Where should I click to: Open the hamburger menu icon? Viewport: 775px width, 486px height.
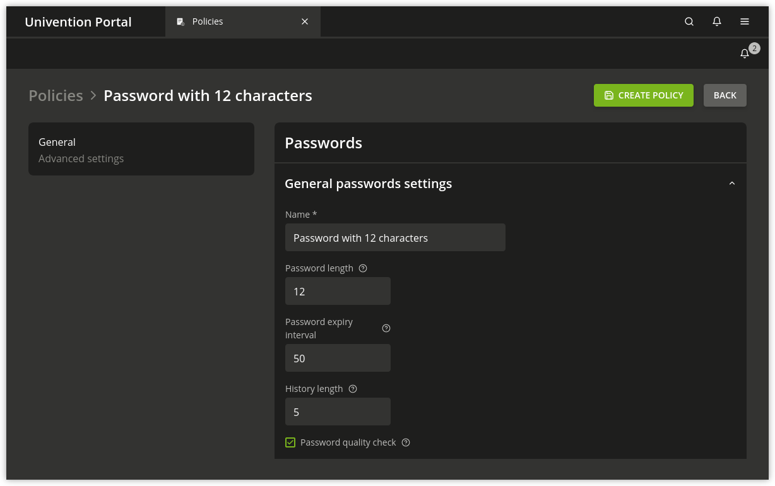[745, 21]
